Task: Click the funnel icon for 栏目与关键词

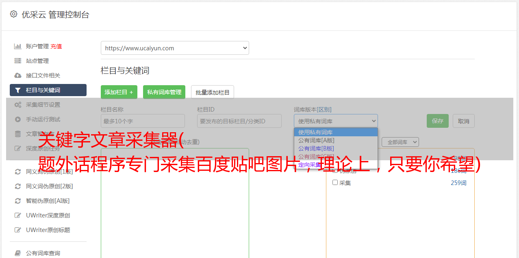Action: 17,90
